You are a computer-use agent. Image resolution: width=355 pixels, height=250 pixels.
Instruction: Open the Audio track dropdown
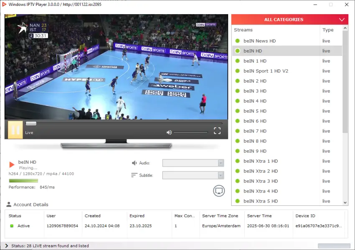click(x=193, y=163)
